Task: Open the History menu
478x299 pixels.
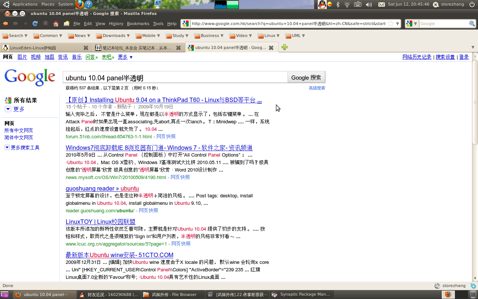Action: [116, 24]
